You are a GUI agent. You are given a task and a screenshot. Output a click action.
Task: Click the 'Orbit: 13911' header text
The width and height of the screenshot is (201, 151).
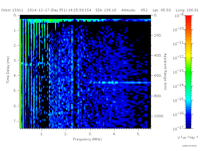[12, 10]
